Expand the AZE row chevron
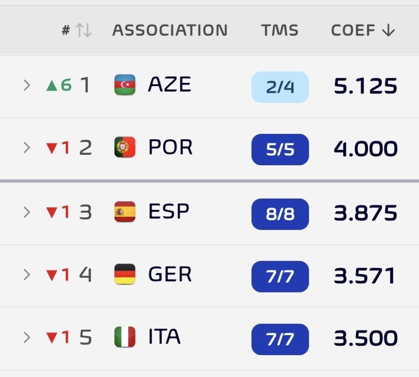419x377 pixels. (x=27, y=85)
